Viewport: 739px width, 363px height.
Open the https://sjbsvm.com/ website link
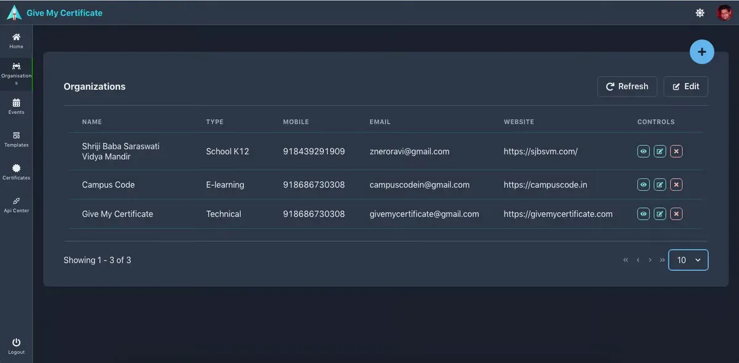[541, 151]
